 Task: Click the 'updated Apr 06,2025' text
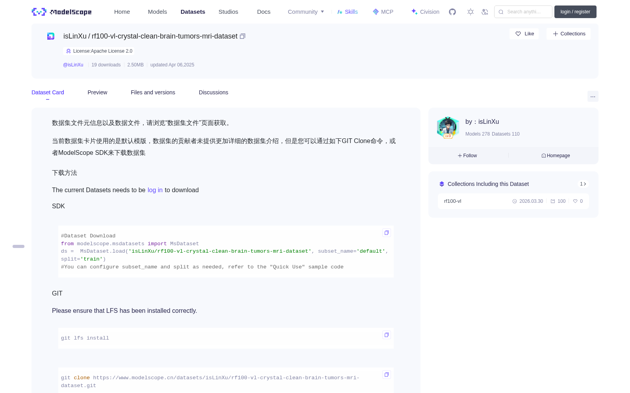(172, 65)
